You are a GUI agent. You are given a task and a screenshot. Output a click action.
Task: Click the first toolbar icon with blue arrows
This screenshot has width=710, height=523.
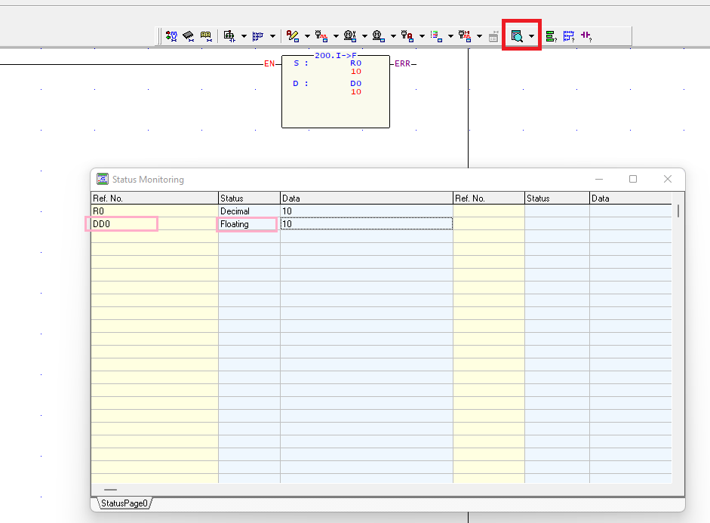[171, 35]
